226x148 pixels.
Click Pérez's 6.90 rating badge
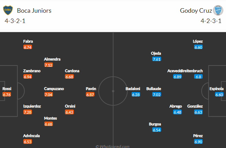click(x=198, y=142)
